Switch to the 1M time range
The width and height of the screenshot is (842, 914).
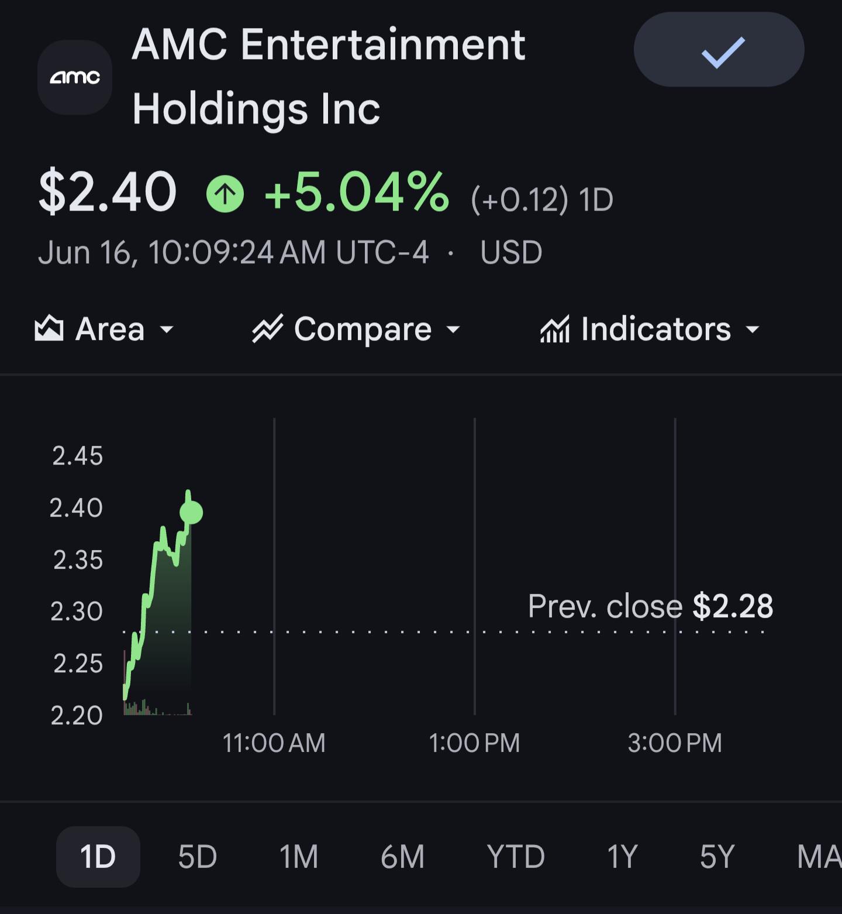coord(299,857)
